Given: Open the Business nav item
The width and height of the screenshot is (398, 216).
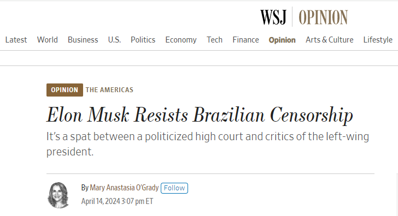Looking at the screenshot, I should [x=83, y=40].
